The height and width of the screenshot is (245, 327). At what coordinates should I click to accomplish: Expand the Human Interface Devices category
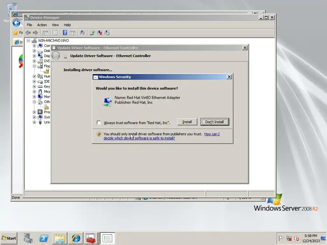[x=34, y=76]
